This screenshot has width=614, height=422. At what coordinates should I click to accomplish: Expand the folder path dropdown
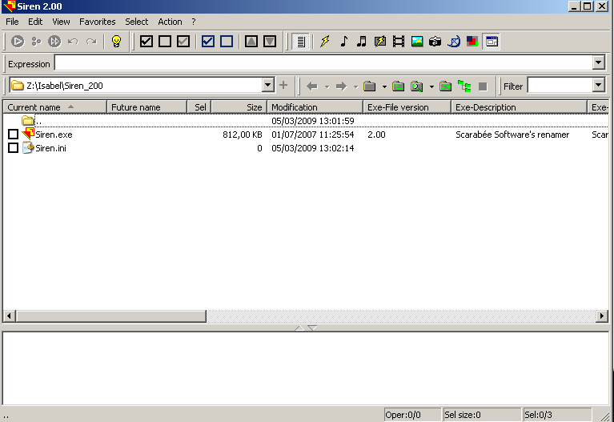coord(268,85)
